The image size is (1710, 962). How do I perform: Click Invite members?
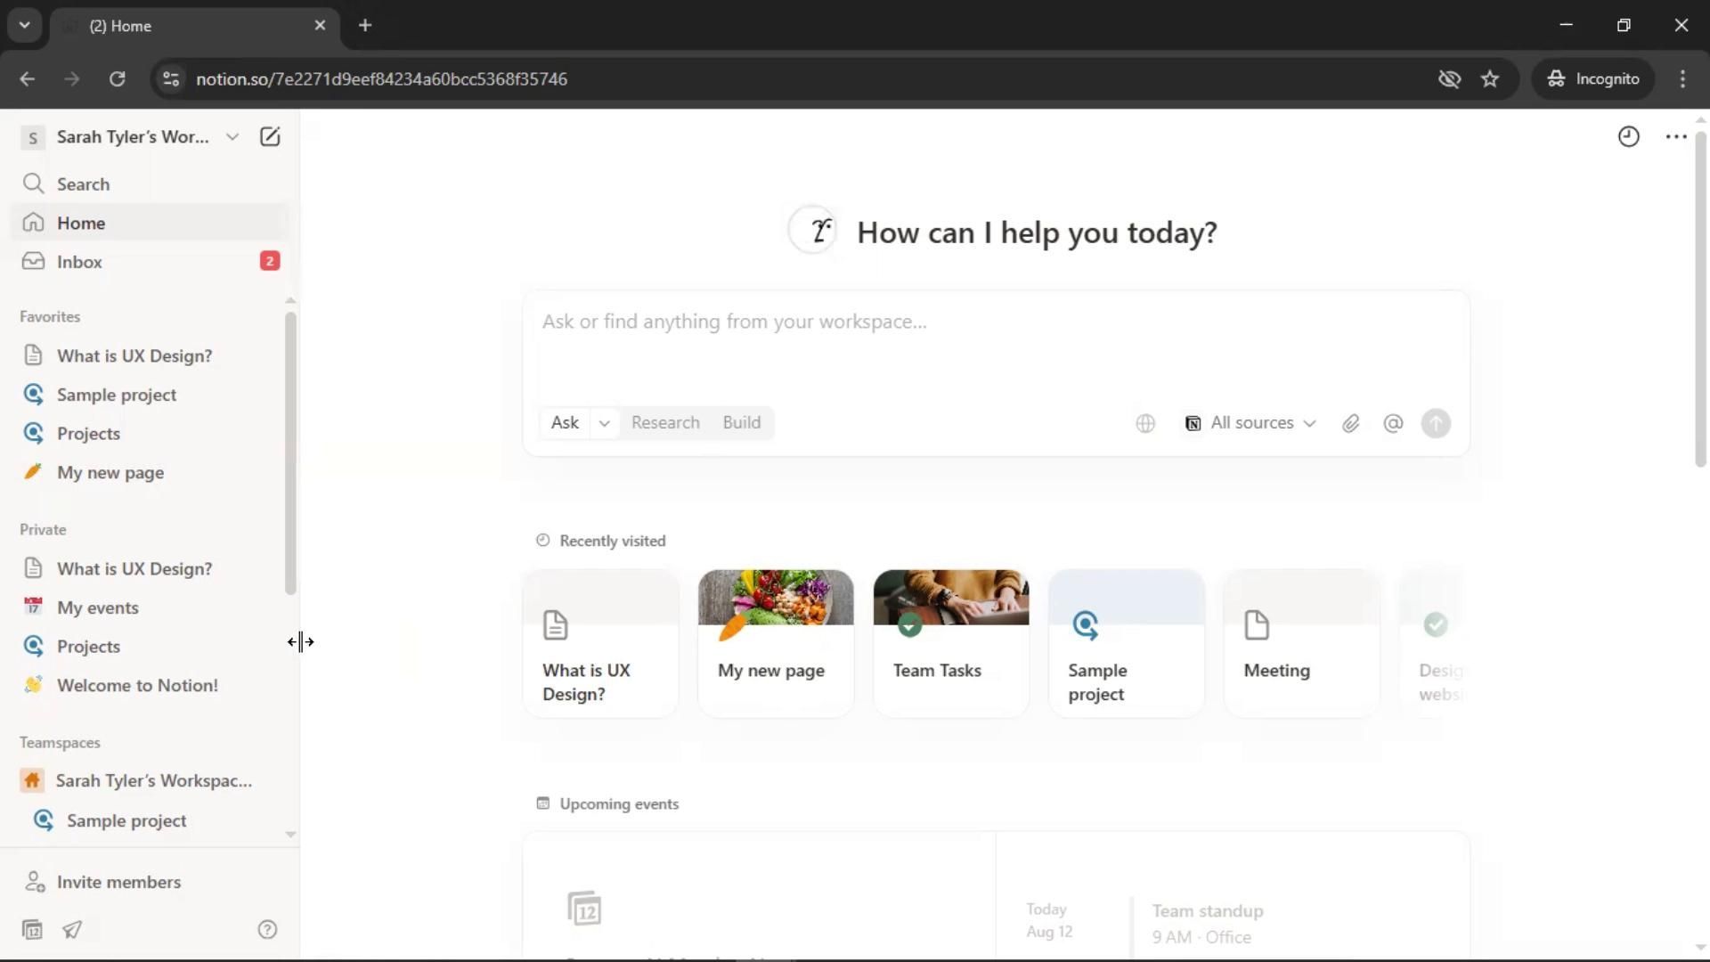(118, 882)
